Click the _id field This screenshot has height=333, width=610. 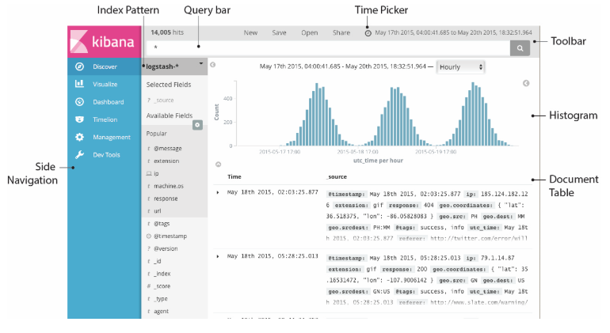(157, 261)
